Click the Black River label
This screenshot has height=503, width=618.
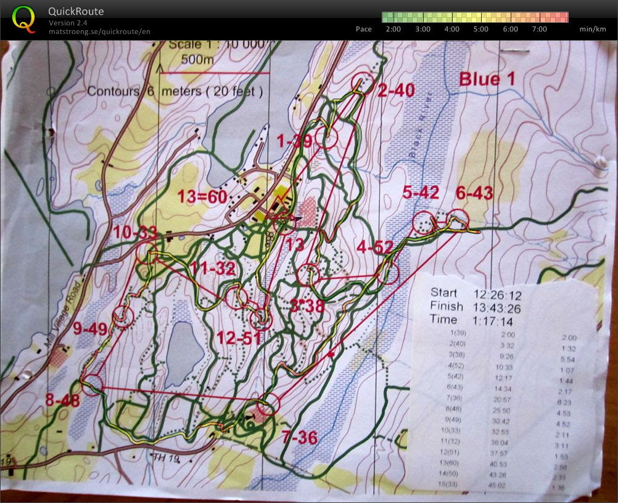pos(421,125)
